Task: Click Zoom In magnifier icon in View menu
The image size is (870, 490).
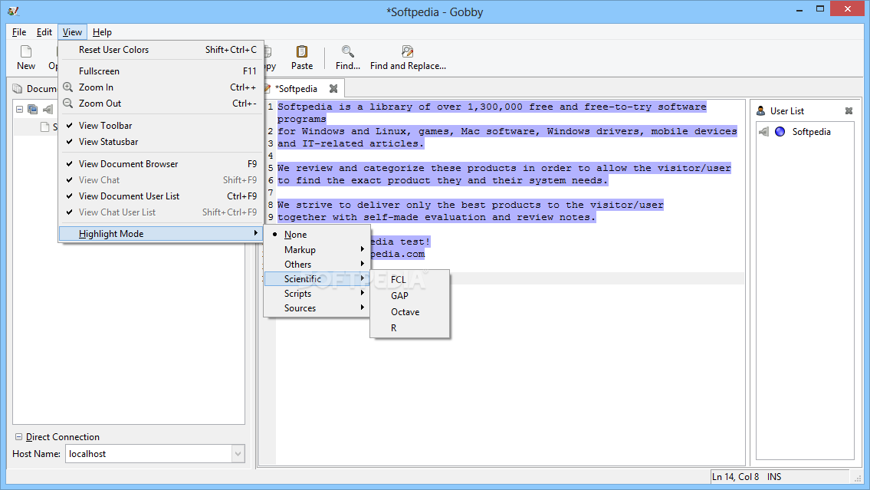Action: click(67, 87)
